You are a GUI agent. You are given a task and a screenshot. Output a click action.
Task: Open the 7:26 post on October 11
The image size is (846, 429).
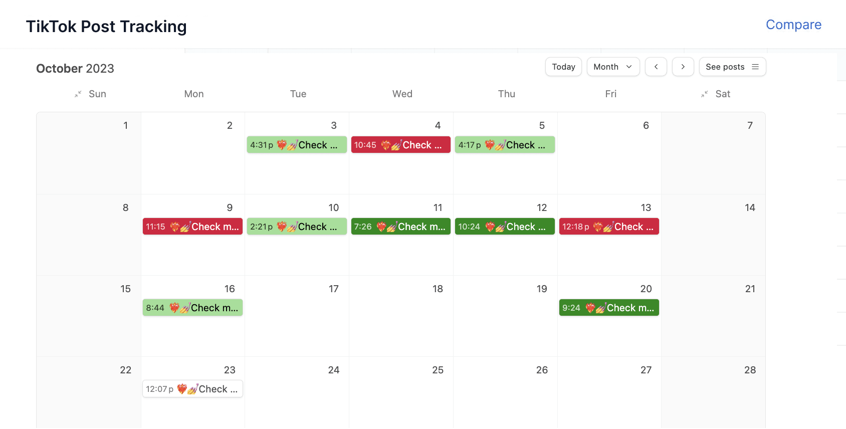(400, 227)
